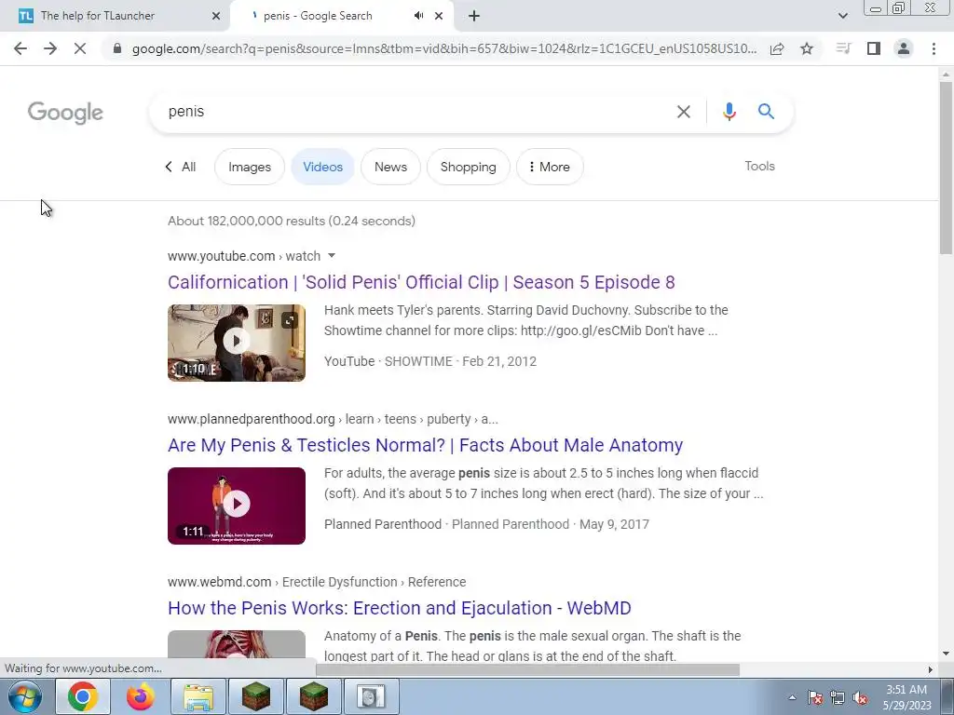Screen dimensions: 954x715
Task: Go to the Google homepage via the logo
Action: coord(65,113)
